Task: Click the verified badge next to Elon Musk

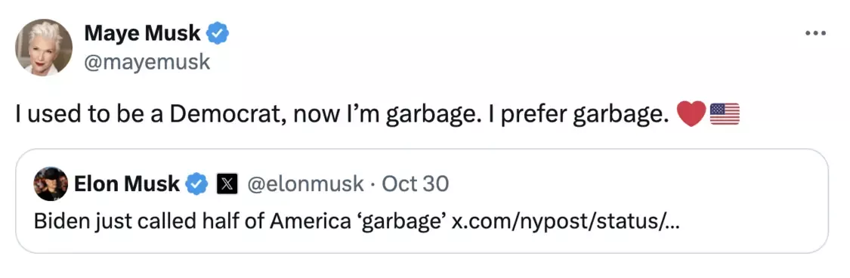Action: (x=196, y=185)
